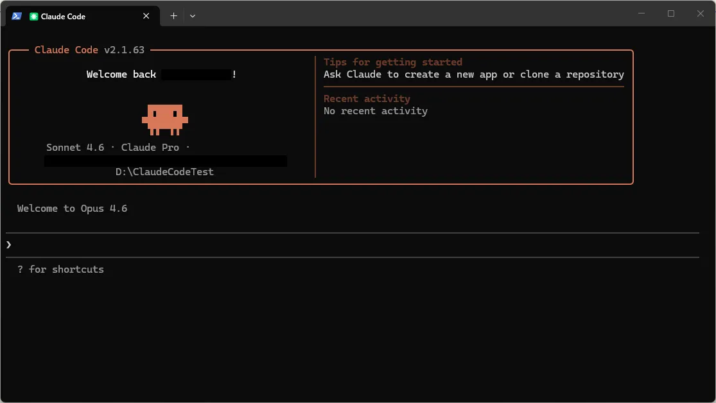Image resolution: width=716 pixels, height=403 pixels.
Task: Close the Claude Code tab
Action: [x=146, y=16]
